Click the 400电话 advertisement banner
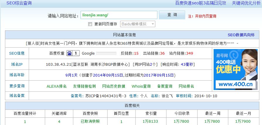Viewport: 262px width, 125px height. click(x=236, y=70)
